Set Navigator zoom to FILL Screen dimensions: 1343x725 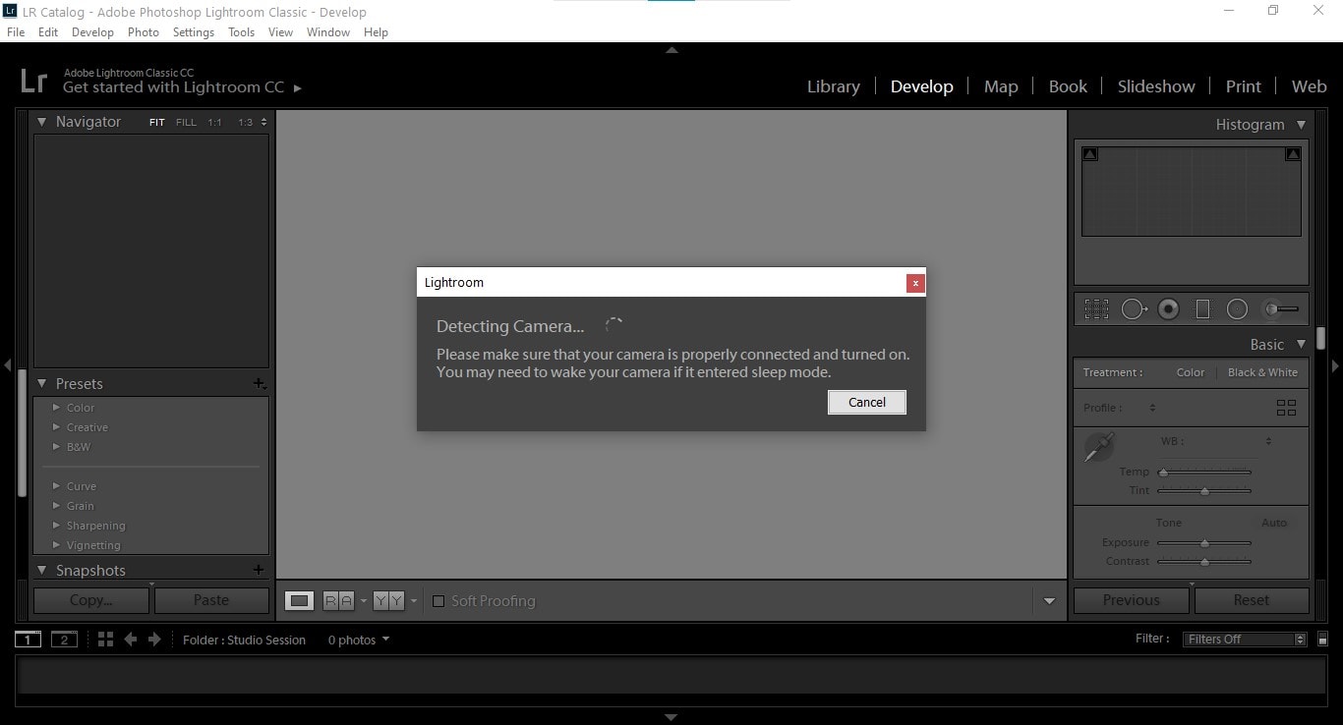pos(186,123)
